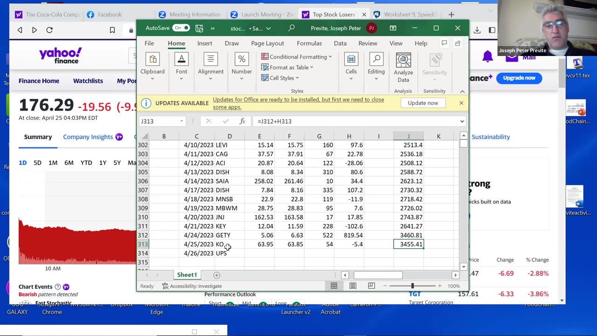597x336 pixels.
Task: Select the 5D chart range
Action: coord(37,163)
